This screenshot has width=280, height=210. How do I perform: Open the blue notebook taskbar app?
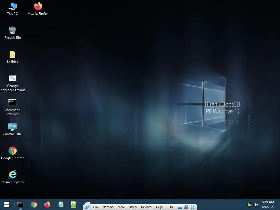[x=60, y=205]
